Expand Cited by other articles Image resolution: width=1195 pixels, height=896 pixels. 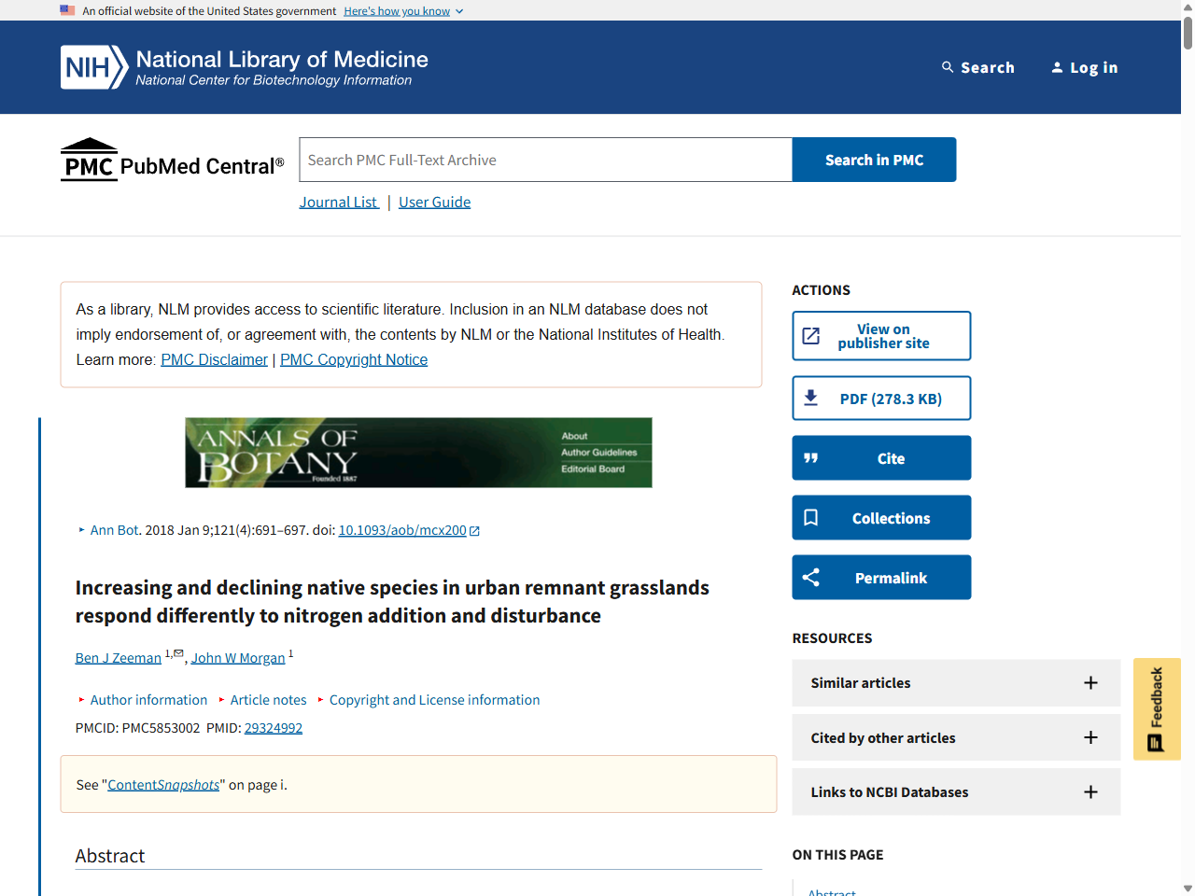click(1090, 737)
